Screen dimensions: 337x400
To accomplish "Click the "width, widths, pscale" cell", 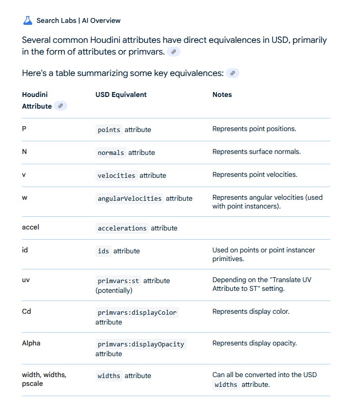I will (x=44, y=379).
